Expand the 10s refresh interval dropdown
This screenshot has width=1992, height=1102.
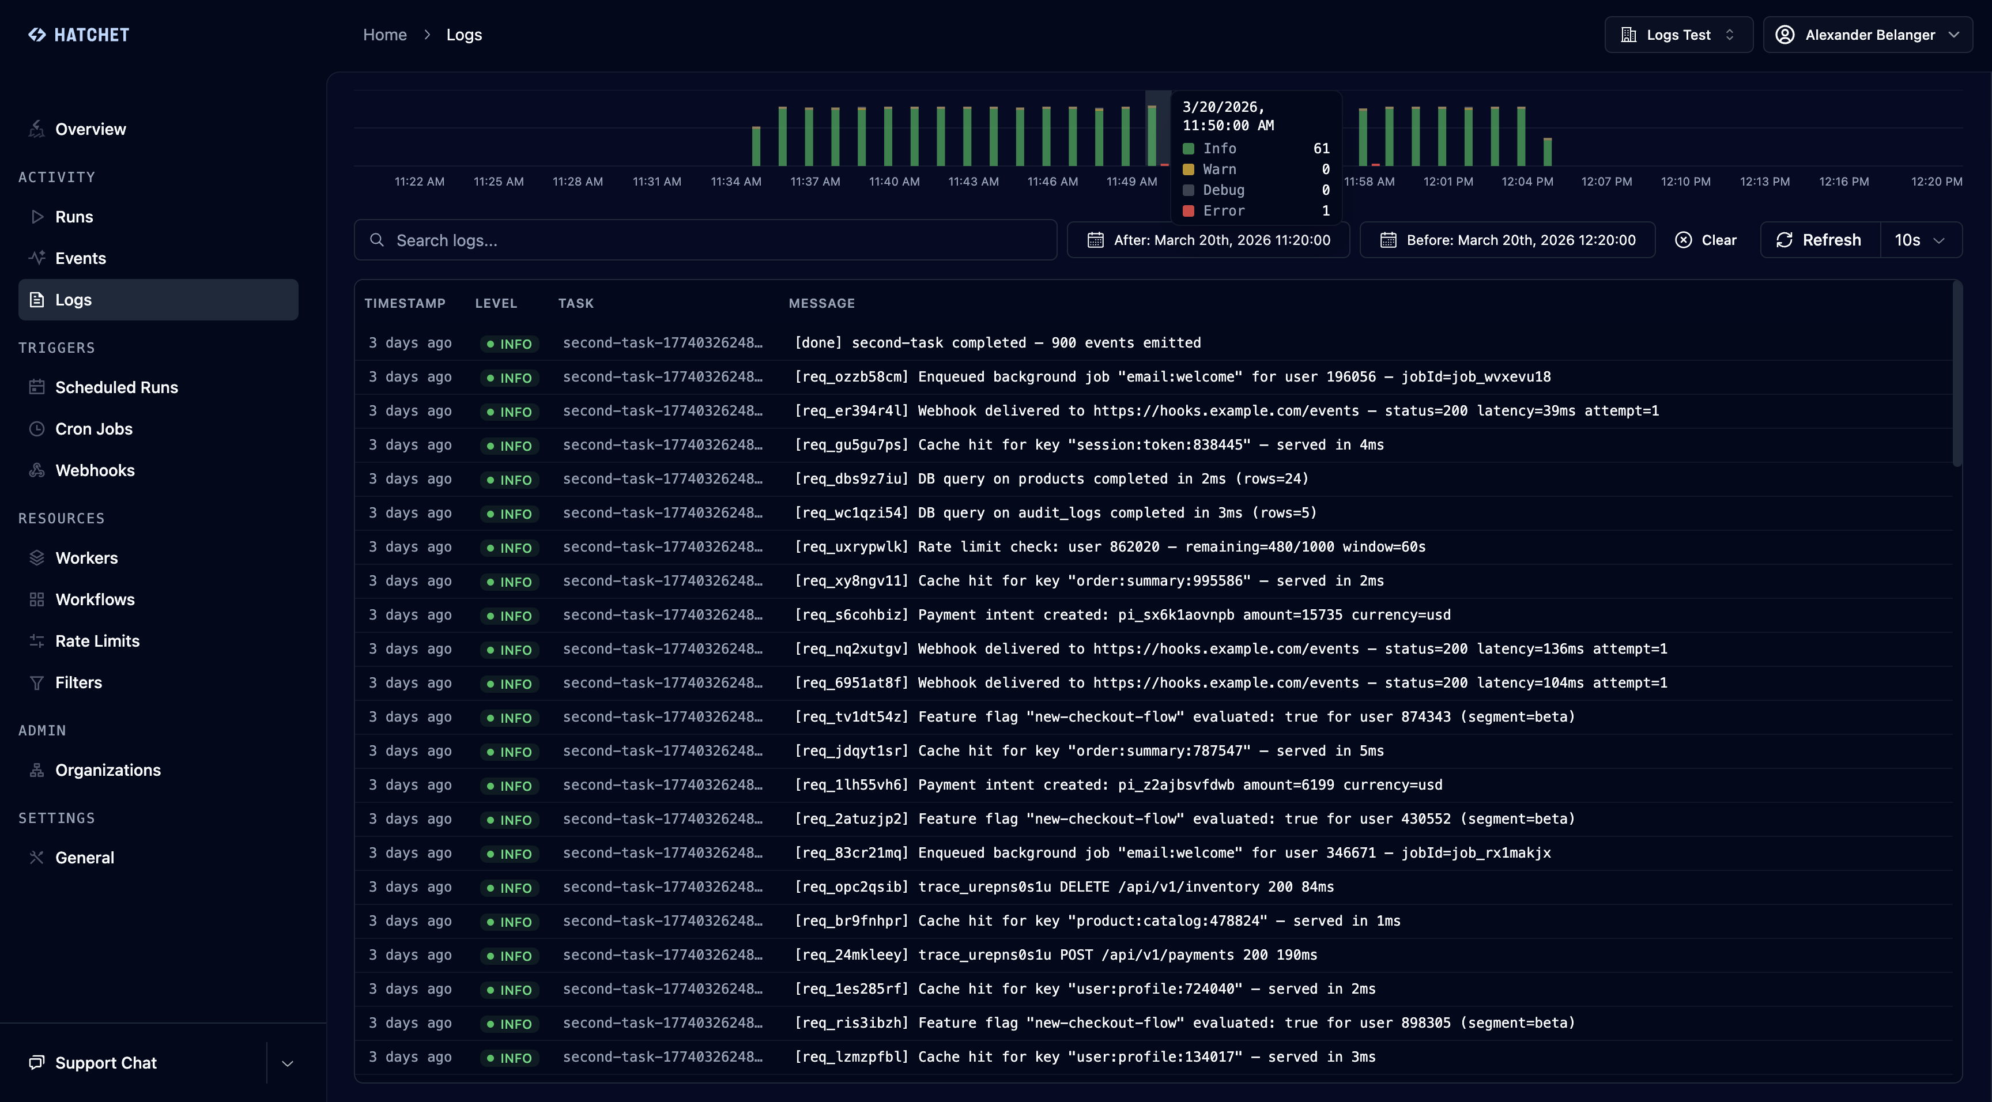pyautogui.click(x=1920, y=240)
